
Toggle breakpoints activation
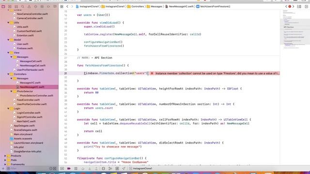69,169
